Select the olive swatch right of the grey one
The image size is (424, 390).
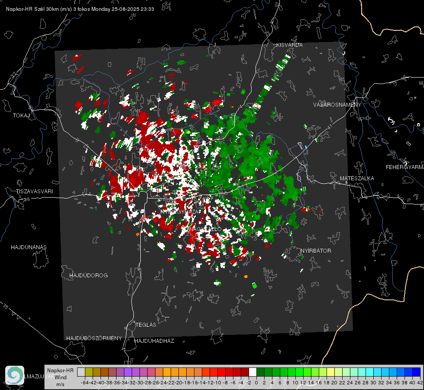point(89,372)
